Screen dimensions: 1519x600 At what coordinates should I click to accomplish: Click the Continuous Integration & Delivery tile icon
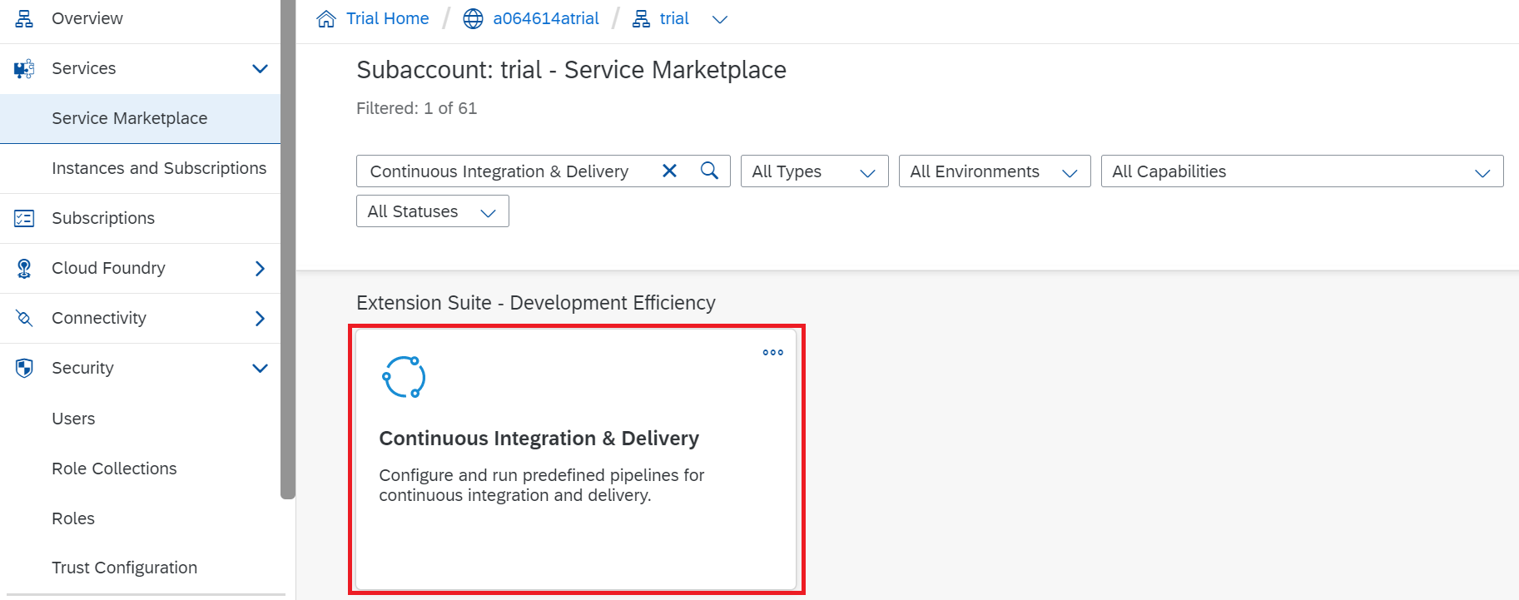tap(404, 377)
